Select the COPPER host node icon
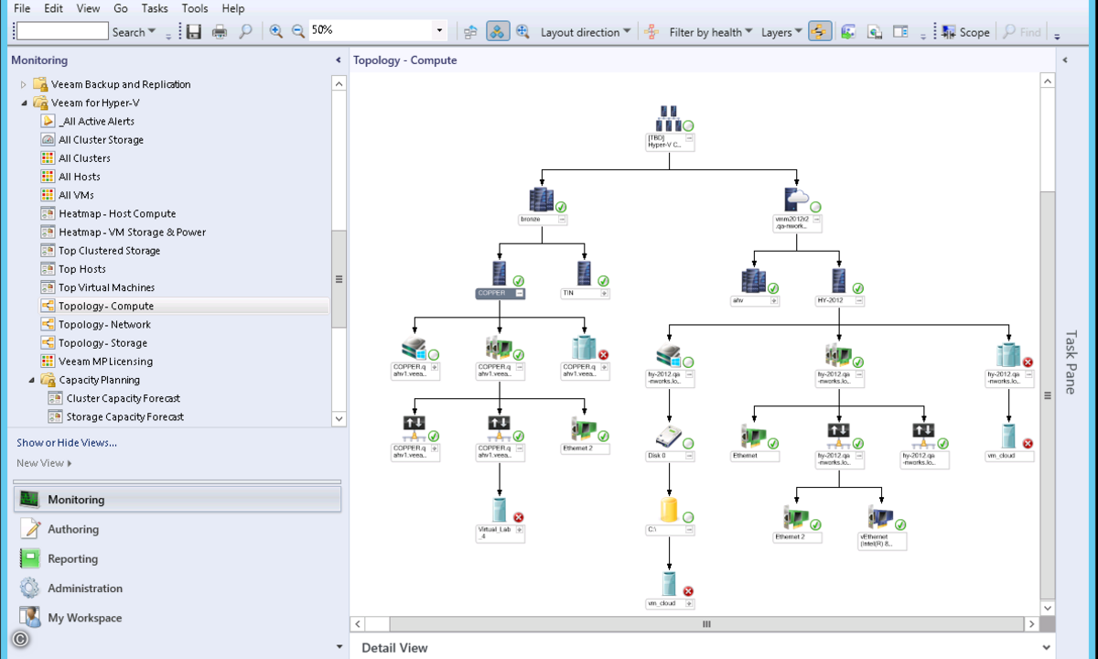Viewport: 1098px width, 659px height. click(500, 273)
